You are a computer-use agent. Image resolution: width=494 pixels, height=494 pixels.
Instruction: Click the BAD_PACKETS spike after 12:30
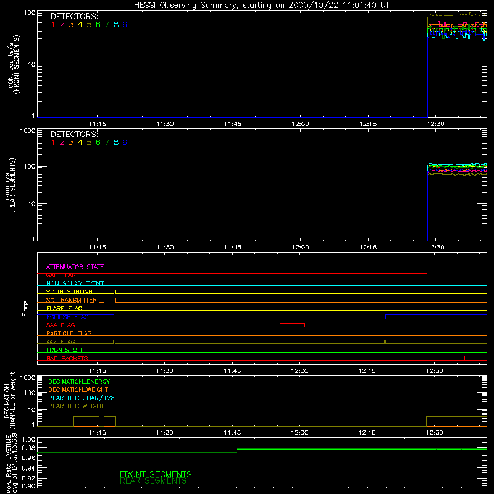pos(464,358)
